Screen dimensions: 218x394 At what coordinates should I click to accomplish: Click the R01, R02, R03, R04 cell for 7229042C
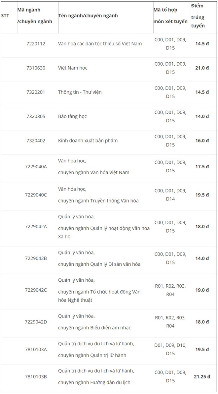170,290
